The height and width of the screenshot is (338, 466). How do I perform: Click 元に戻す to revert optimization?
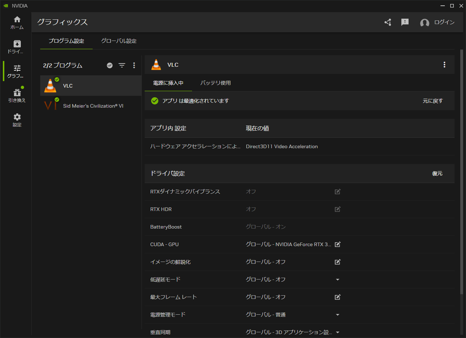[433, 101]
